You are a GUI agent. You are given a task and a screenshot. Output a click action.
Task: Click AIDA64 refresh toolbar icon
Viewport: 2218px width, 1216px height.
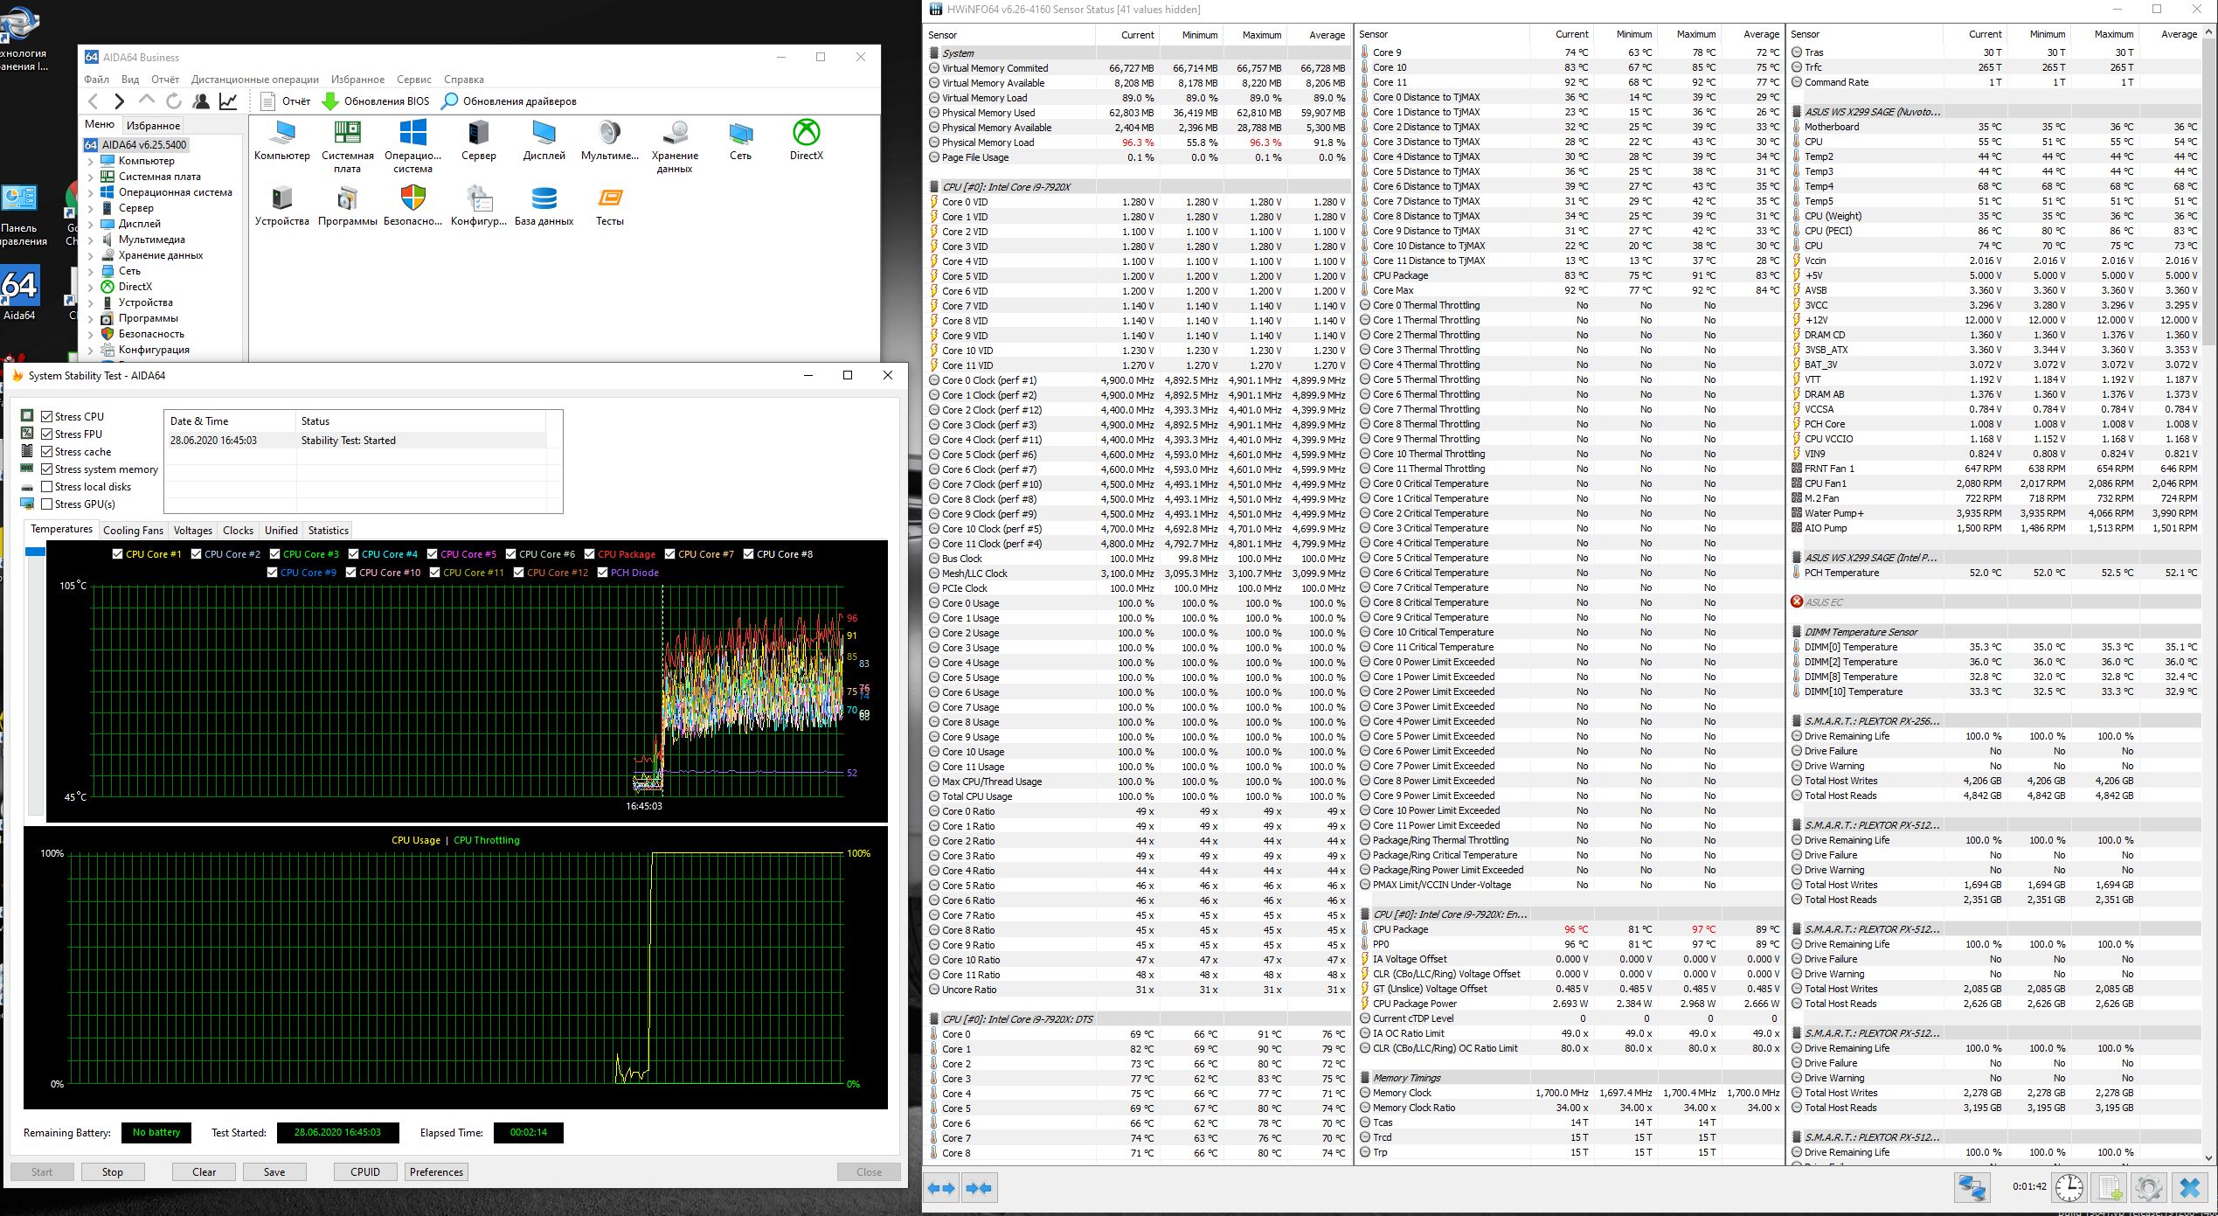coord(174,101)
